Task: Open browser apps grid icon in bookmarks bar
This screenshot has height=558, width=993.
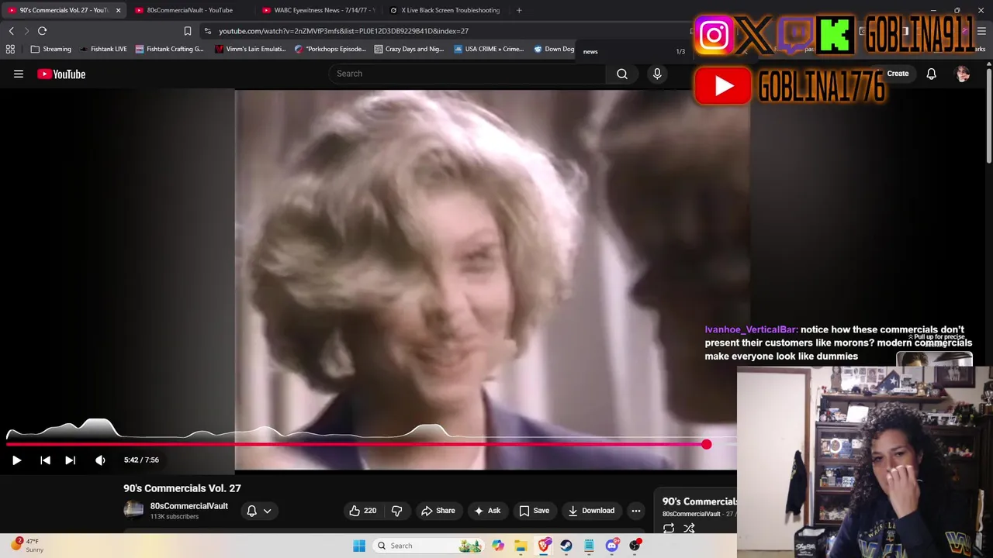Action: click(x=10, y=49)
